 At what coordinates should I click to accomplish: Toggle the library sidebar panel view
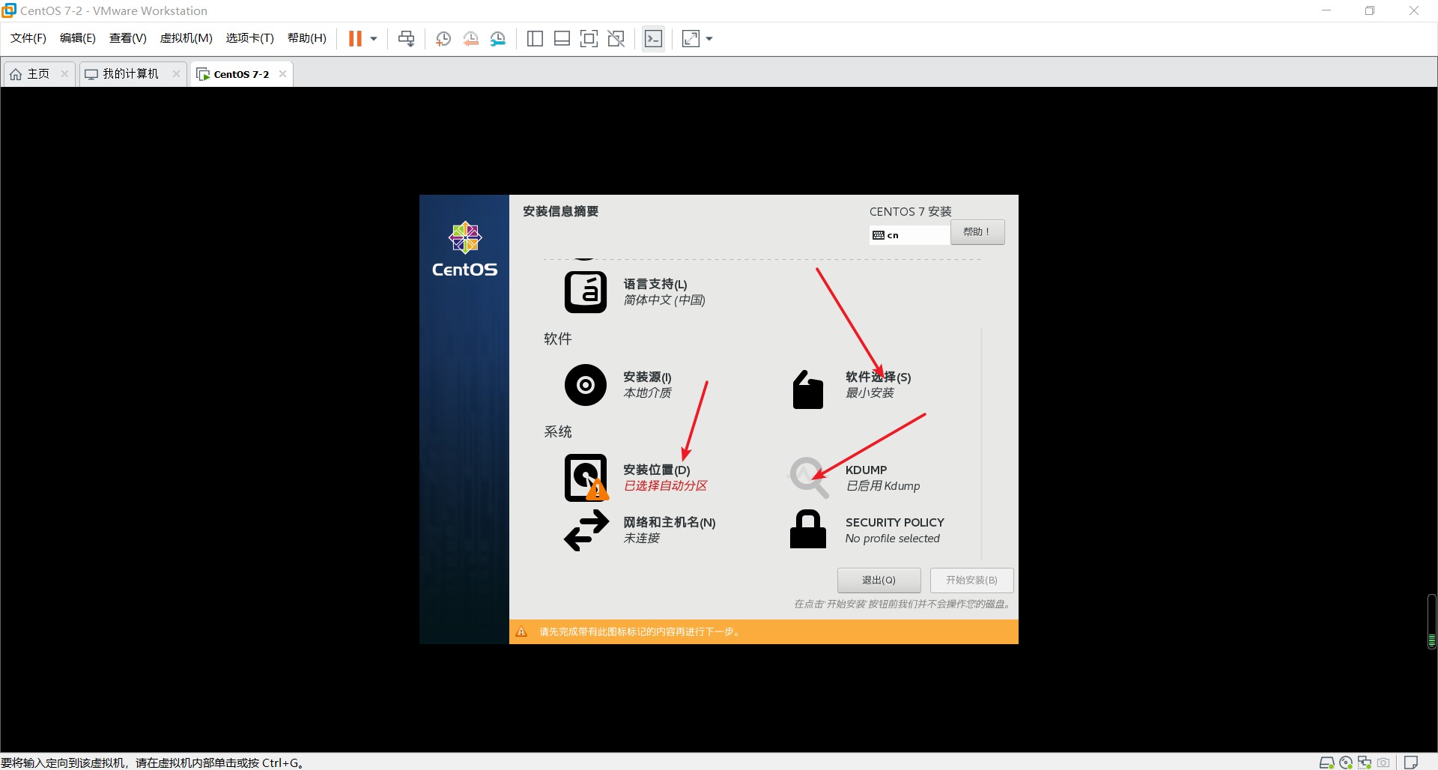pos(535,39)
